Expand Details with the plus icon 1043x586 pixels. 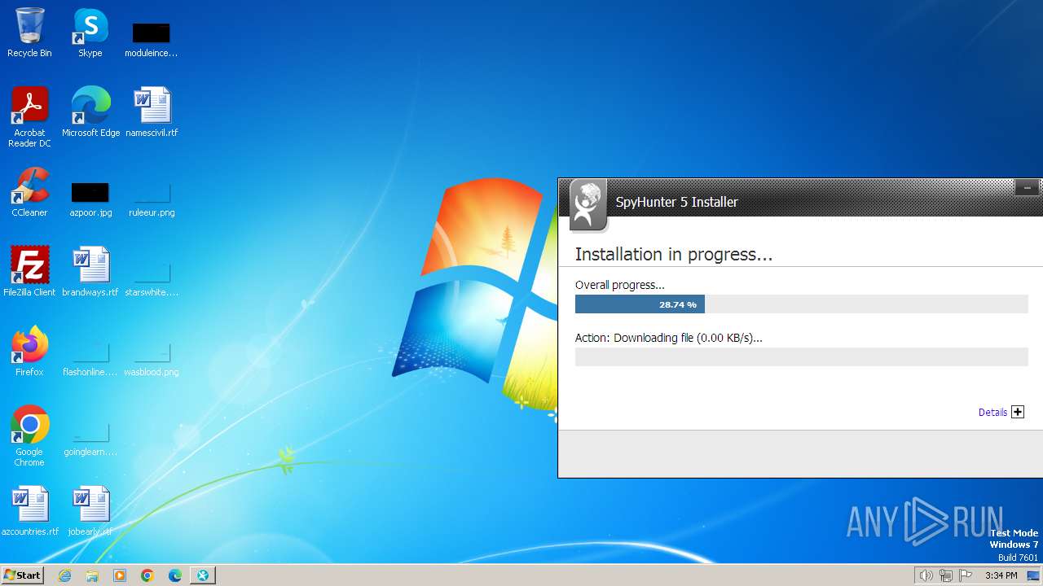tap(1018, 412)
